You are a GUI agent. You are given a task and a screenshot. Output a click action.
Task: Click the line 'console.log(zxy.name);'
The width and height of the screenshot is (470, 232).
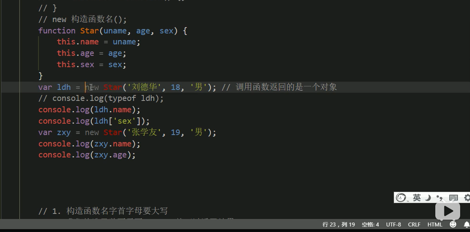(x=89, y=144)
